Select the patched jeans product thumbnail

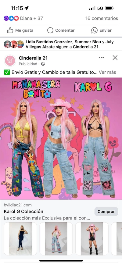coord(56,239)
